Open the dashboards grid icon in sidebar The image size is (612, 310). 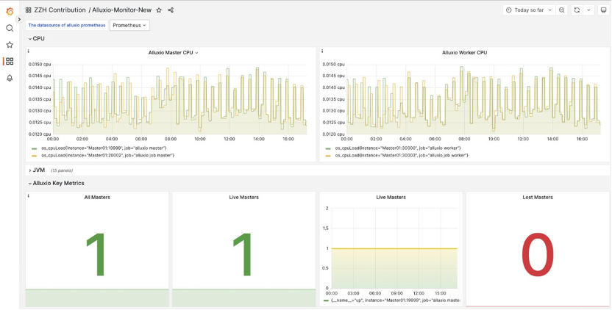click(x=10, y=61)
